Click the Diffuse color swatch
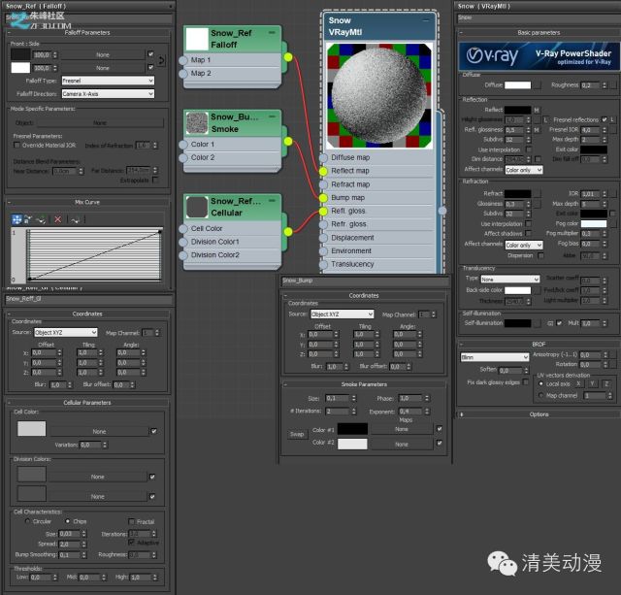 click(x=517, y=84)
